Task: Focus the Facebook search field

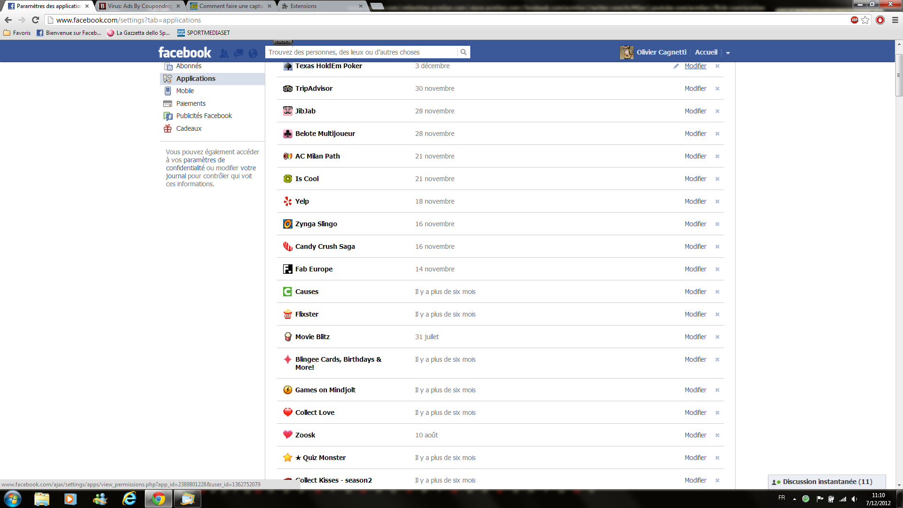Action: point(361,52)
